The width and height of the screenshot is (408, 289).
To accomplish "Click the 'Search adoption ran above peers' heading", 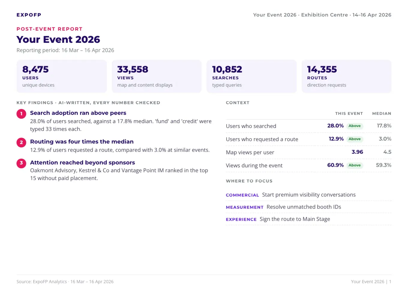I will coord(78,113).
